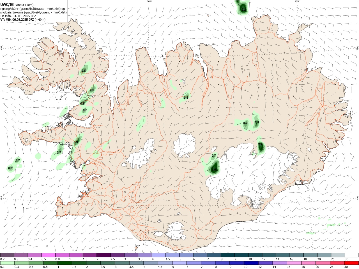Select the navy blue swatch at 10 in lower legend
The image size is (359, 269).
click(250, 263)
